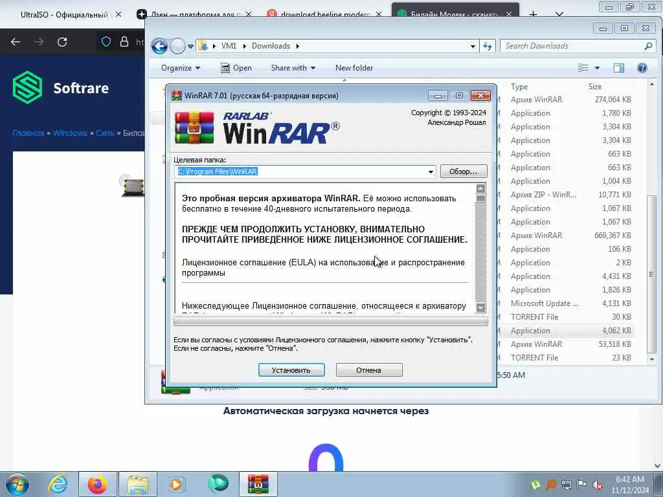Click change view icon in Explorer
The height and width of the screenshot is (497, 663).
(583, 67)
